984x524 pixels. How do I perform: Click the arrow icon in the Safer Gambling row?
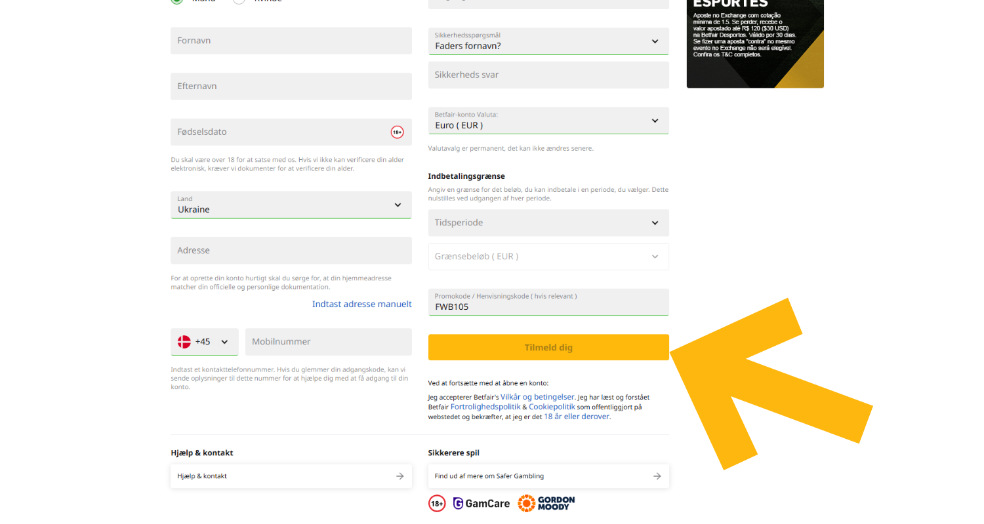(657, 476)
